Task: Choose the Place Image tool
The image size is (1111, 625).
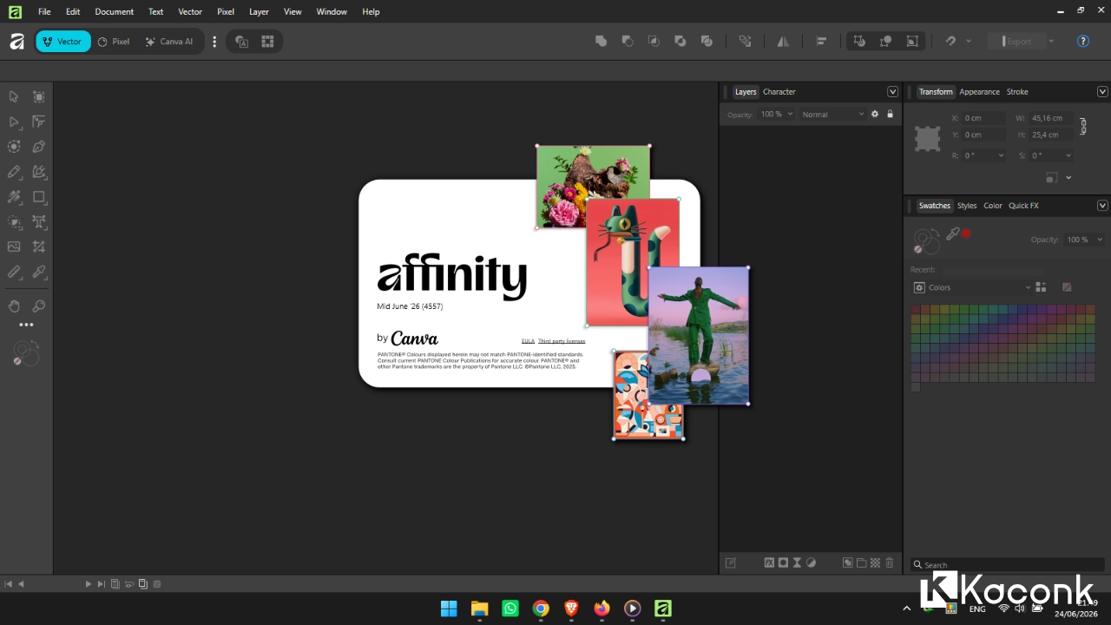Action: (x=14, y=247)
